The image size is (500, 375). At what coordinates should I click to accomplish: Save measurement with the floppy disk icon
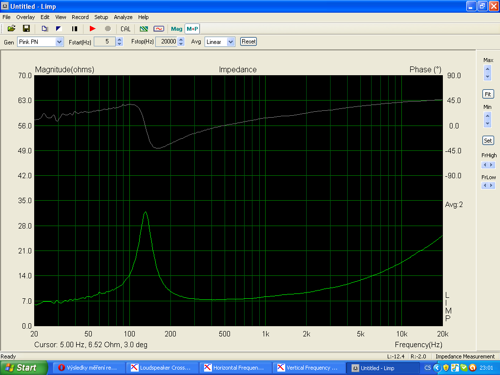[x=26, y=29]
